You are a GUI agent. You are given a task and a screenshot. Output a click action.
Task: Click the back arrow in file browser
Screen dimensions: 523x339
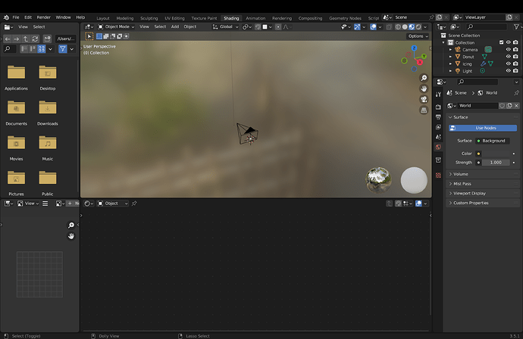point(8,39)
